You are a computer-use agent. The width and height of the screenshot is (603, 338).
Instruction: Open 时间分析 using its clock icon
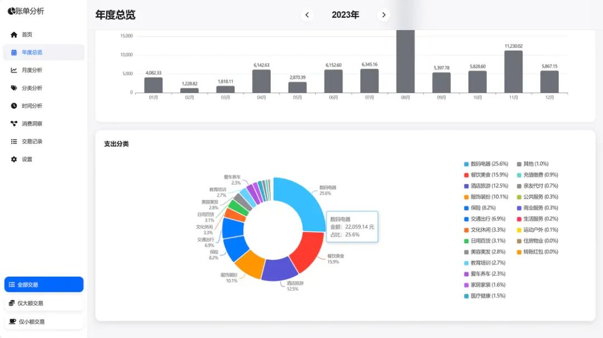pyautogui.click(x=14, y=105)
